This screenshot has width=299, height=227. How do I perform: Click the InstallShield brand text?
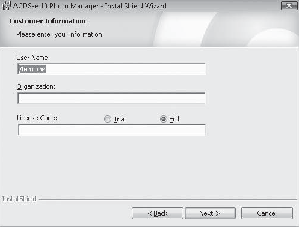pos(19,199)
